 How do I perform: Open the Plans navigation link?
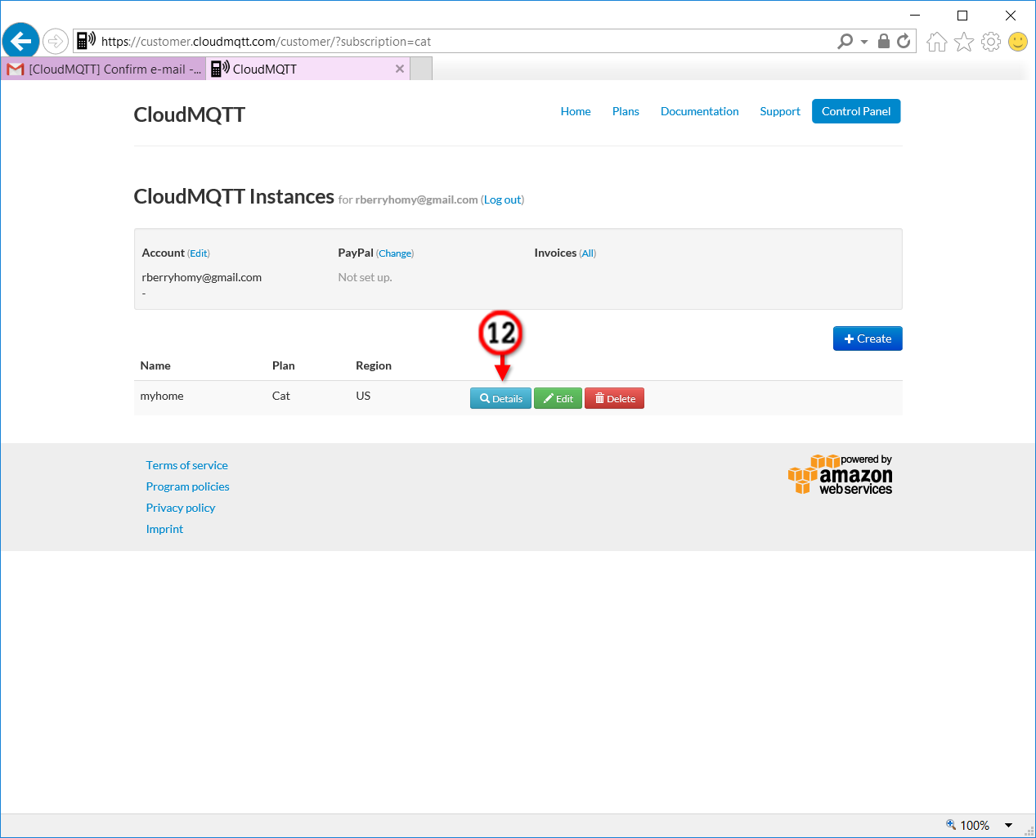pos(626,111)
